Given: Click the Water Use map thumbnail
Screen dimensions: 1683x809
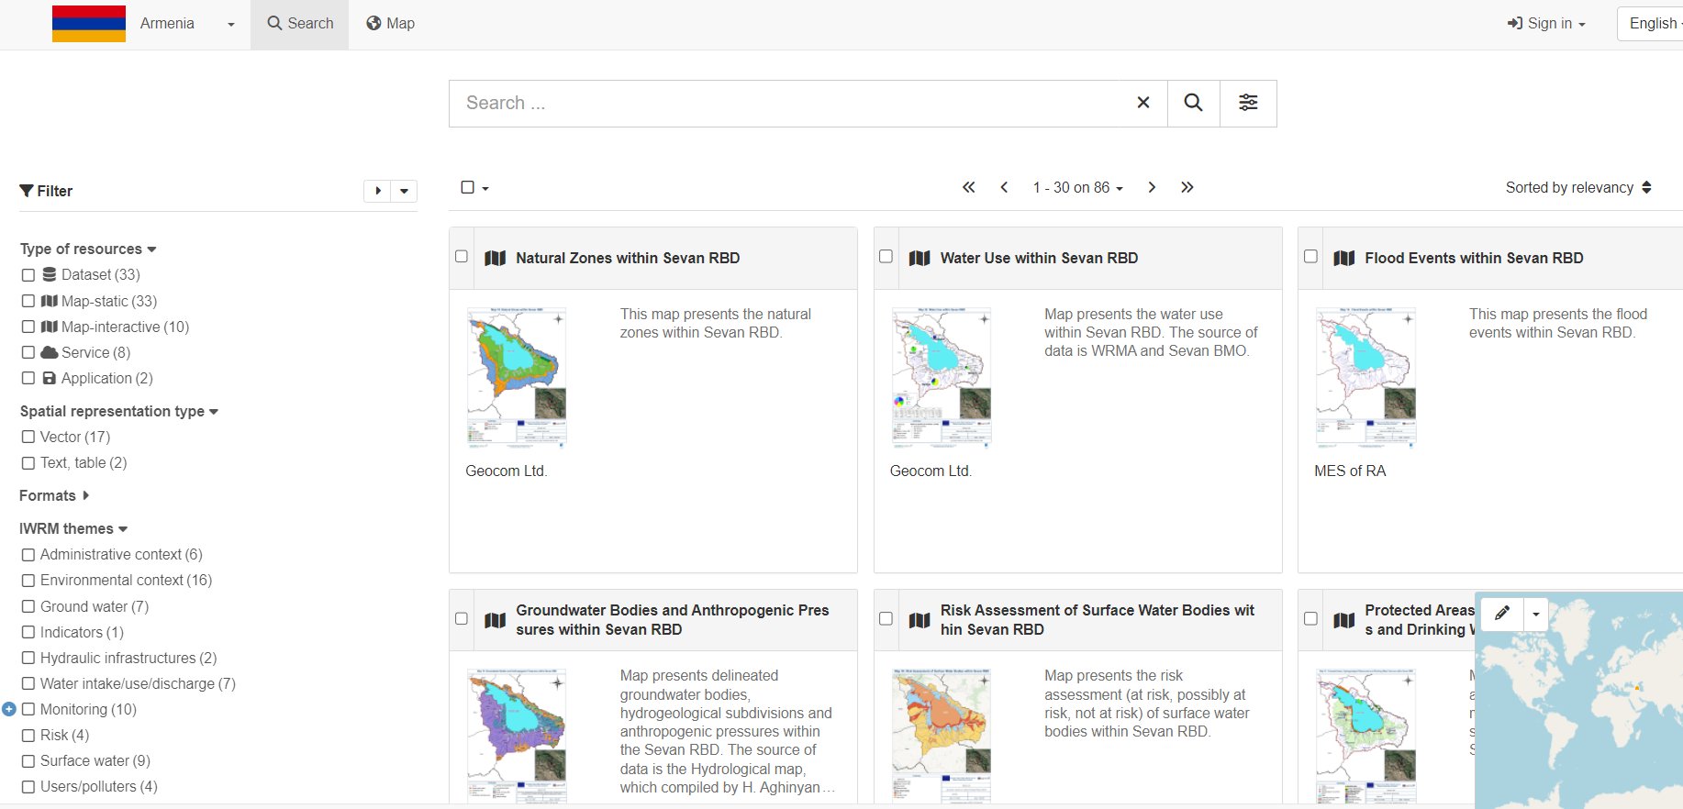Looking at the screenshot, I should [942, 377].
